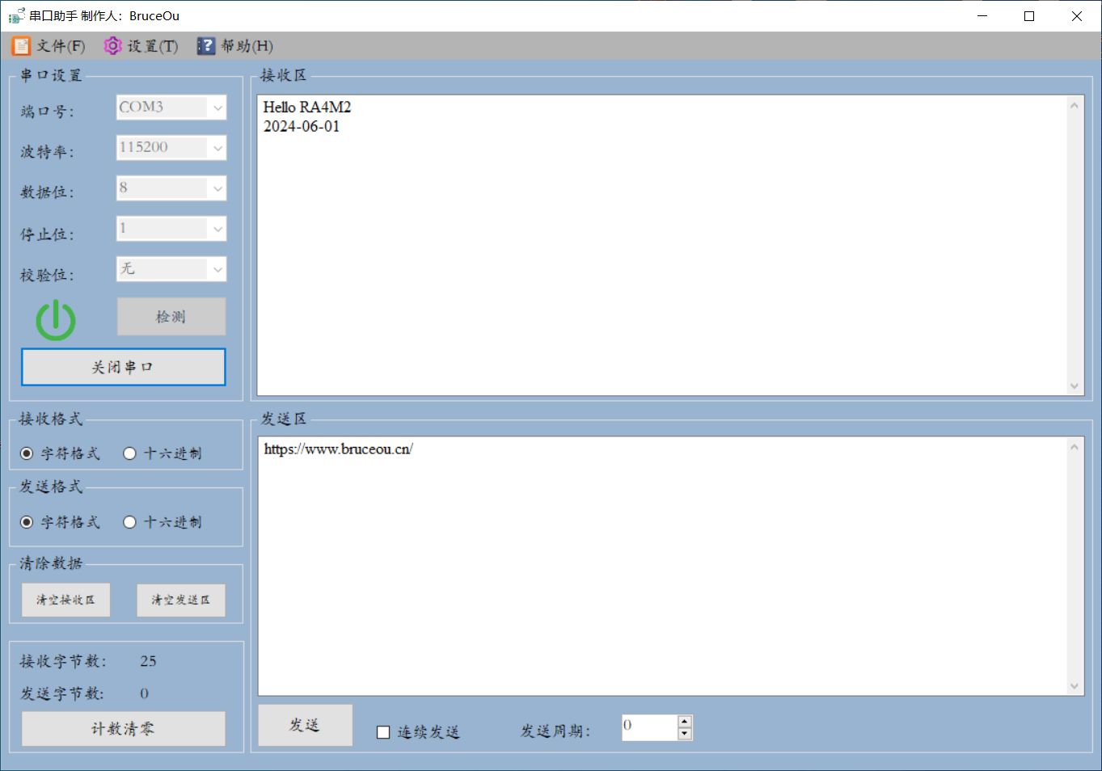Click the 检测 button
Viewport: 1102px width, 771px height.
[x=171, y=317]
